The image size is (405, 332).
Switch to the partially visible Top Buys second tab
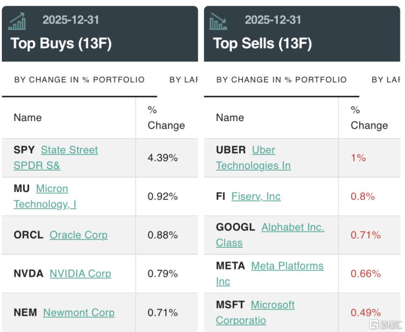[x=184, y=80]
